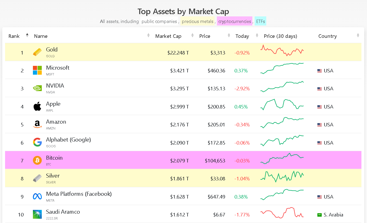Filter by cryptocurrencies tag
Image resolution: width=367 pixels, height=223 pixels.
pyautogui.click(x=235, y=21)
